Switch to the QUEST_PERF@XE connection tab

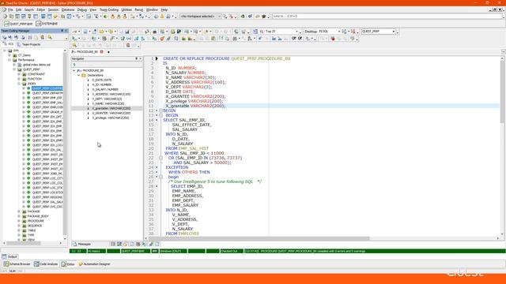pyautogui.click(x=18, y=24)
